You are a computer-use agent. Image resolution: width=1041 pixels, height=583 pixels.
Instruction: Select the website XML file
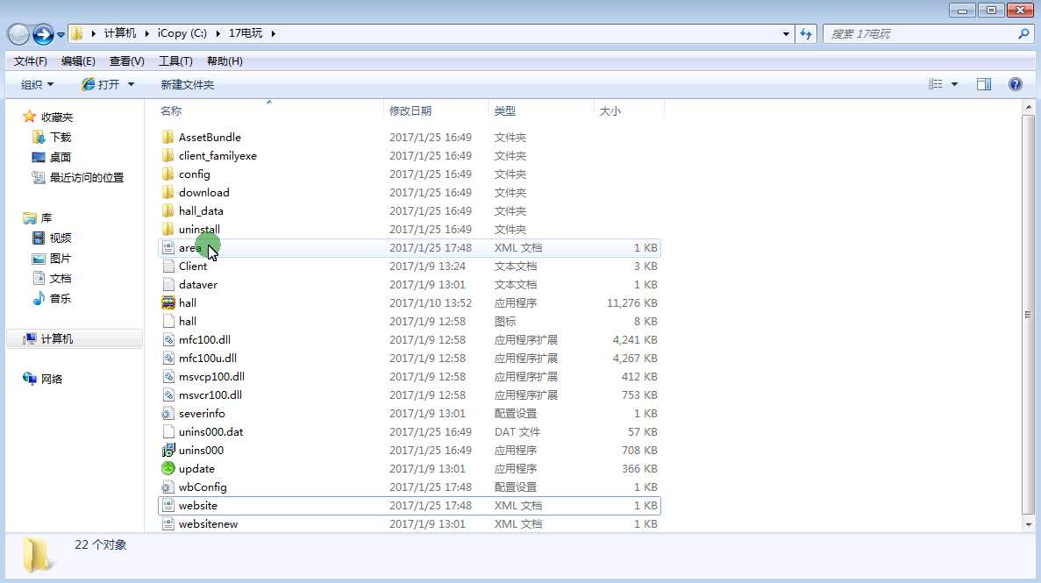(x=410, y=505)
